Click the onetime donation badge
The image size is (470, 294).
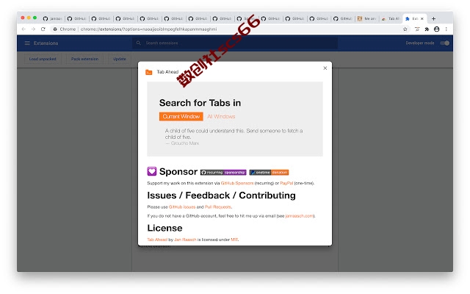[269, 173]
